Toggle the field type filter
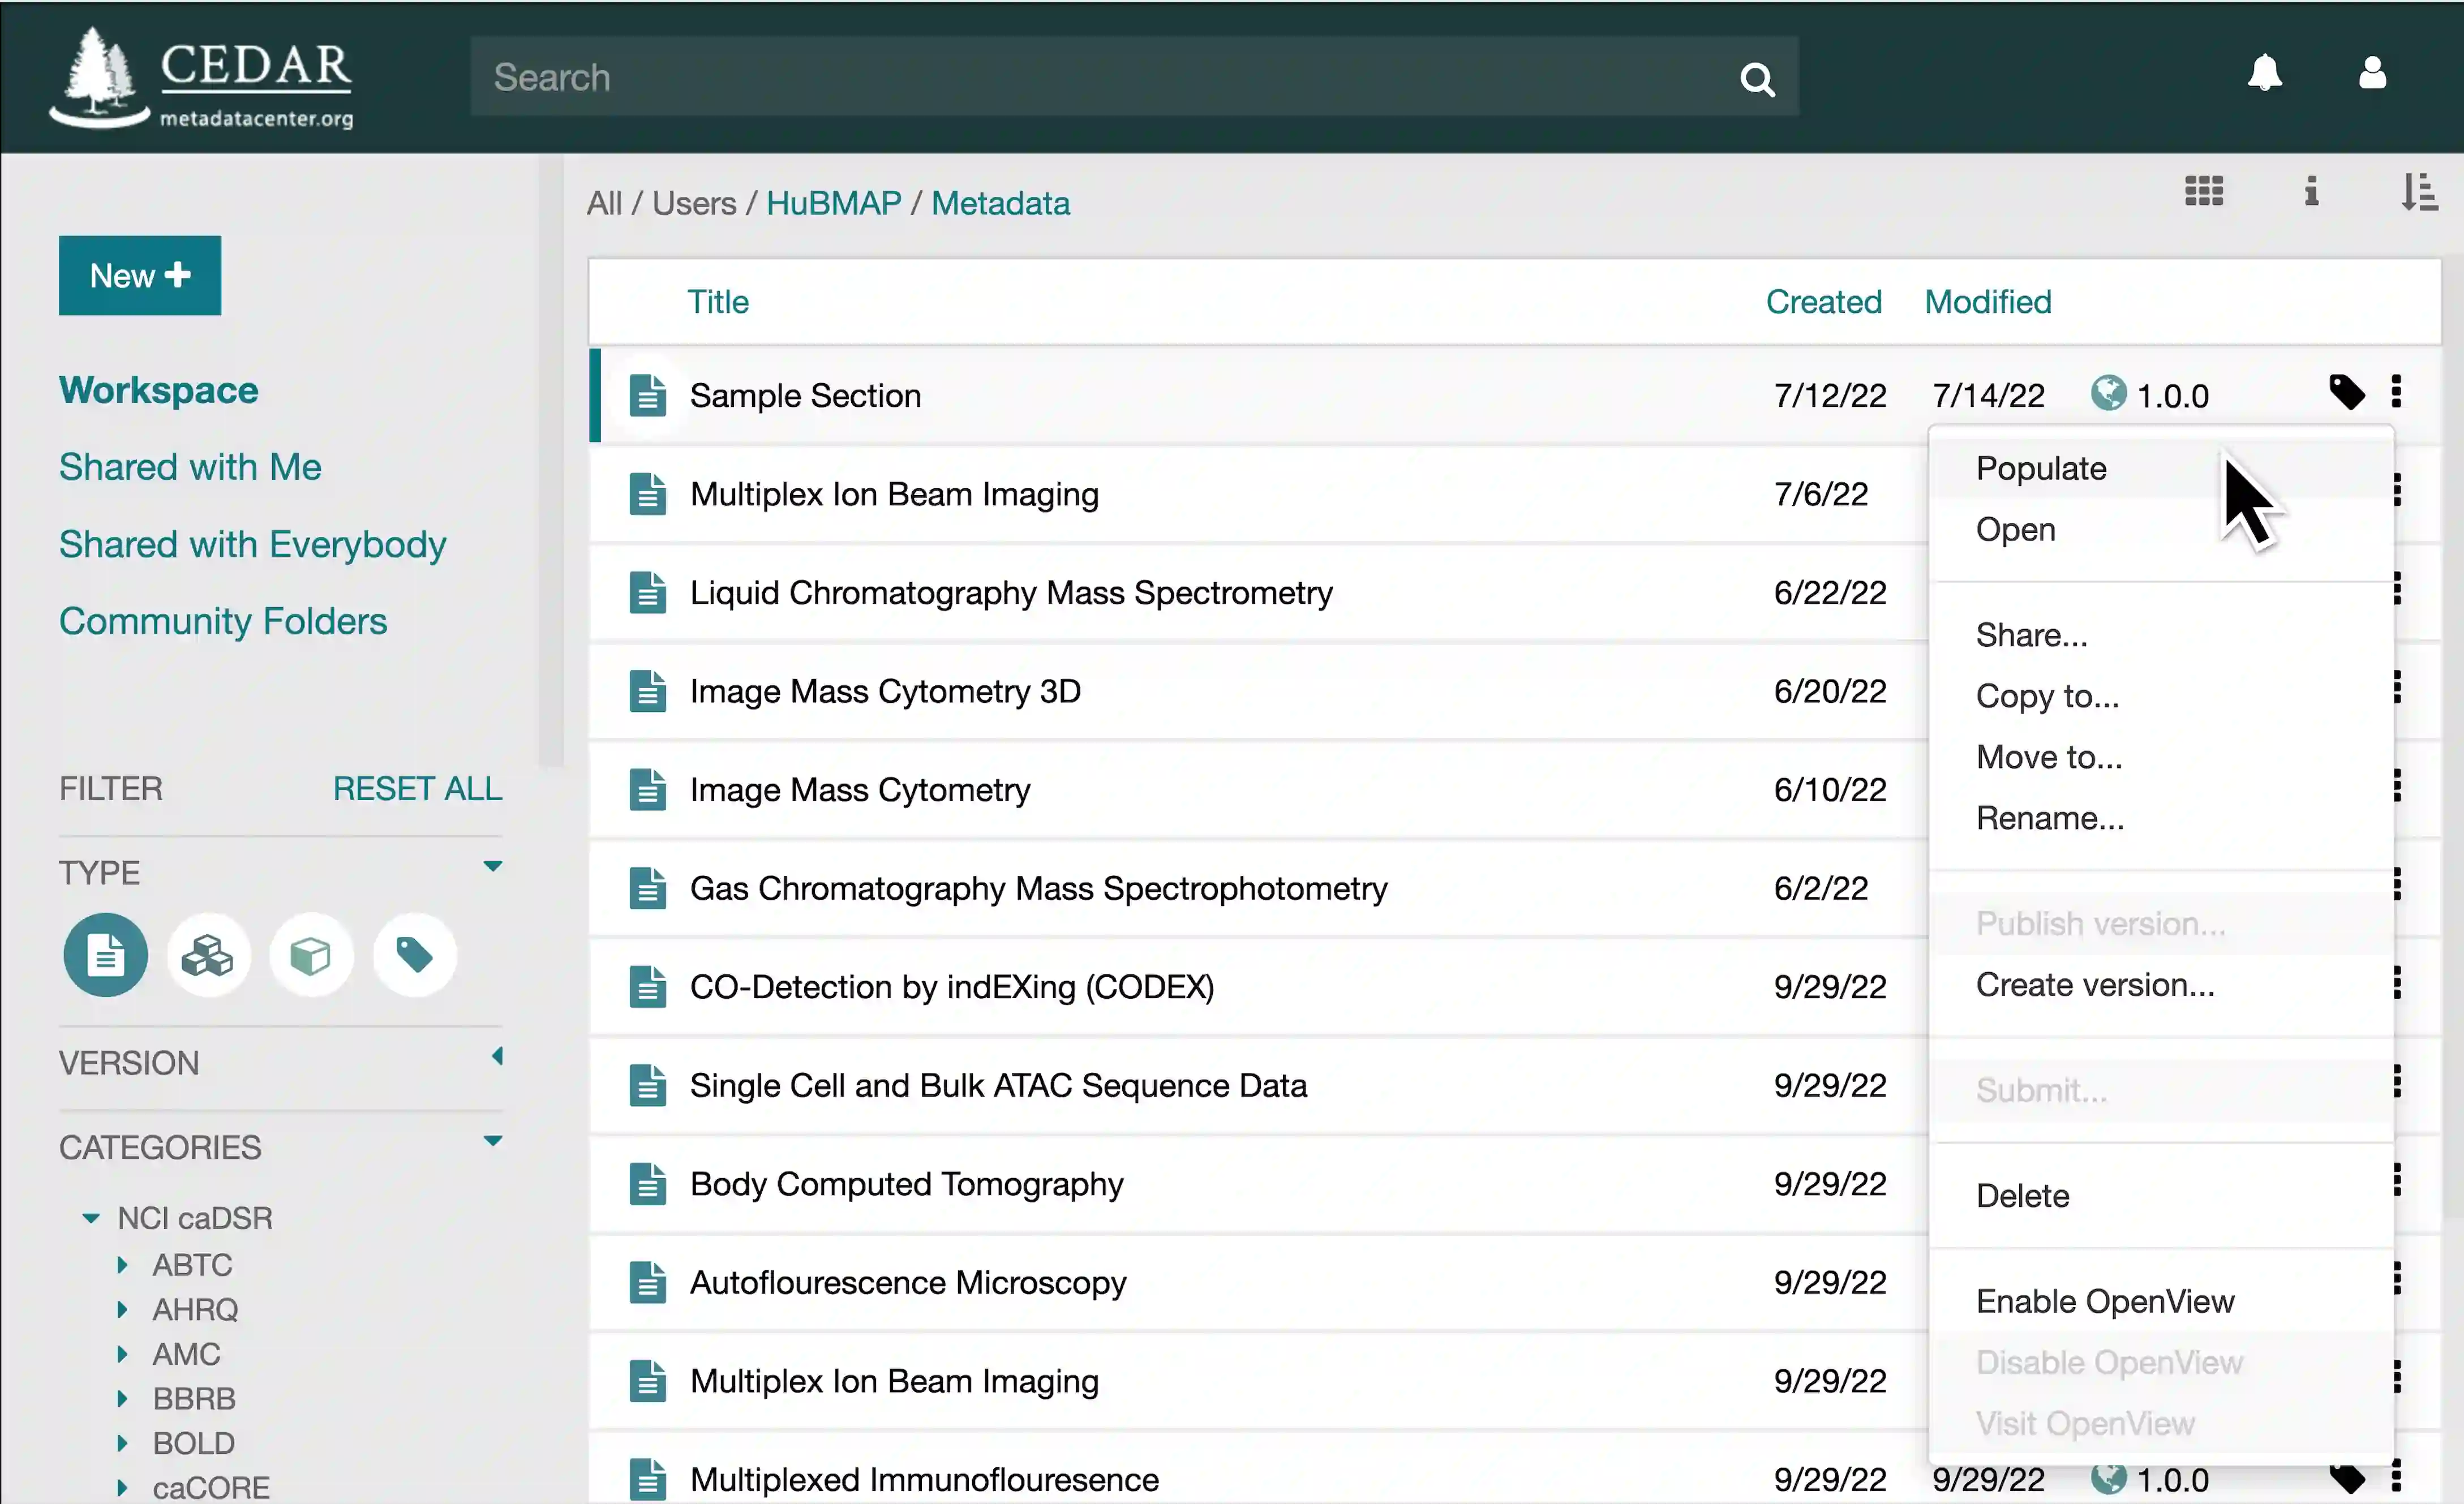 tap(311, 956)
